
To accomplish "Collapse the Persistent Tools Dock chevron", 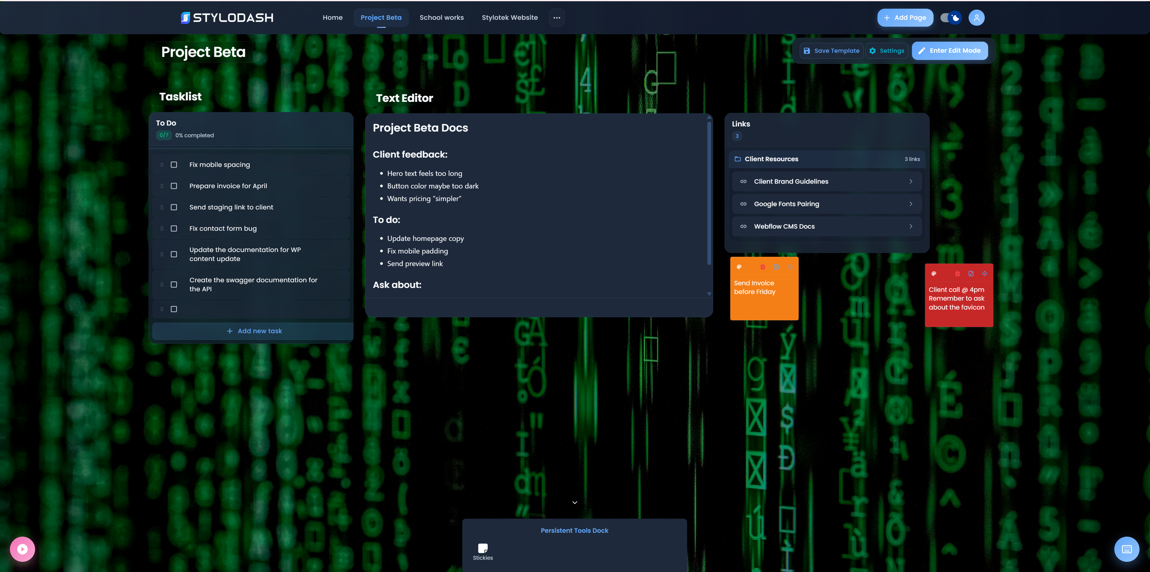I will [575, 502].
